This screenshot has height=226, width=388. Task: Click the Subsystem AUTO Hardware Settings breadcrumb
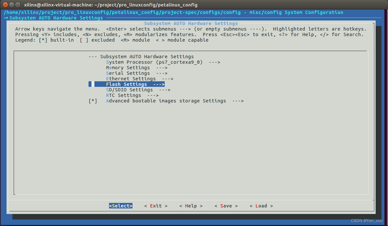tap(55, 18)
